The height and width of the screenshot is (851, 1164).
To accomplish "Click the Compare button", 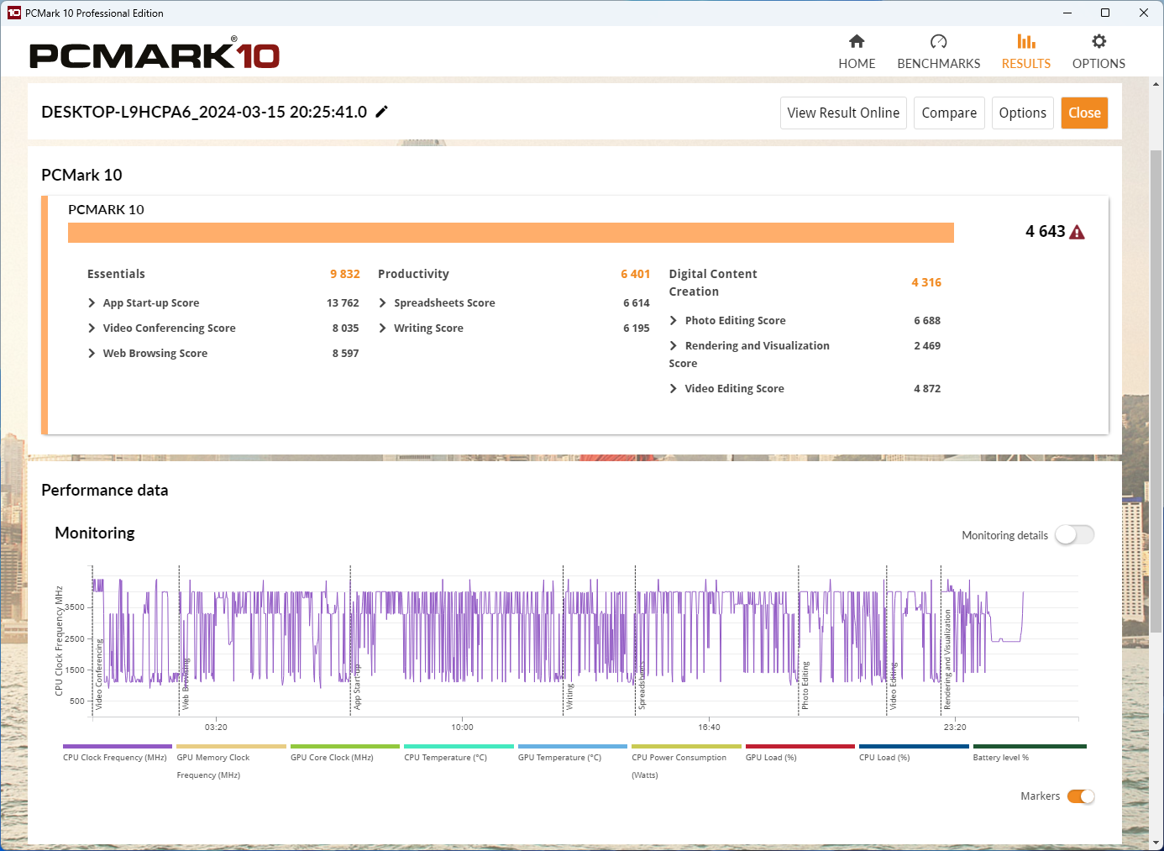I will pyautogui.click(x=949, y=113).
